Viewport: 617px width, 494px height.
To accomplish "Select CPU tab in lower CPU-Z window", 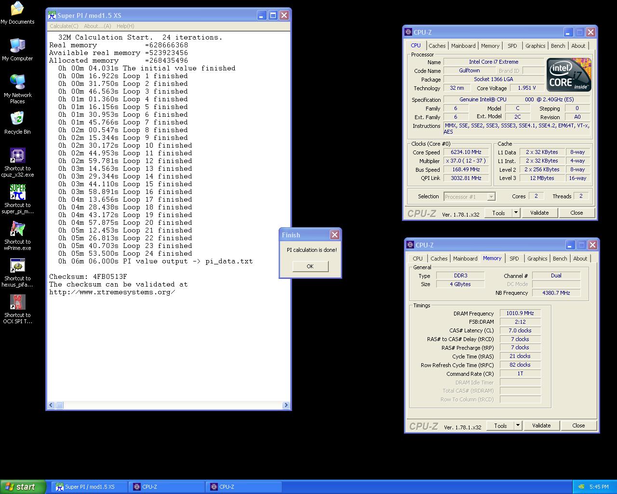I will (x=417, y=259).
